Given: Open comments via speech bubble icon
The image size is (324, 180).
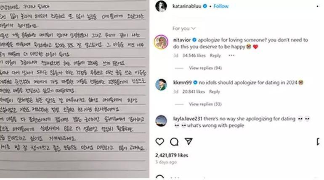Looking at the screenshot, I should click(174, 142).
